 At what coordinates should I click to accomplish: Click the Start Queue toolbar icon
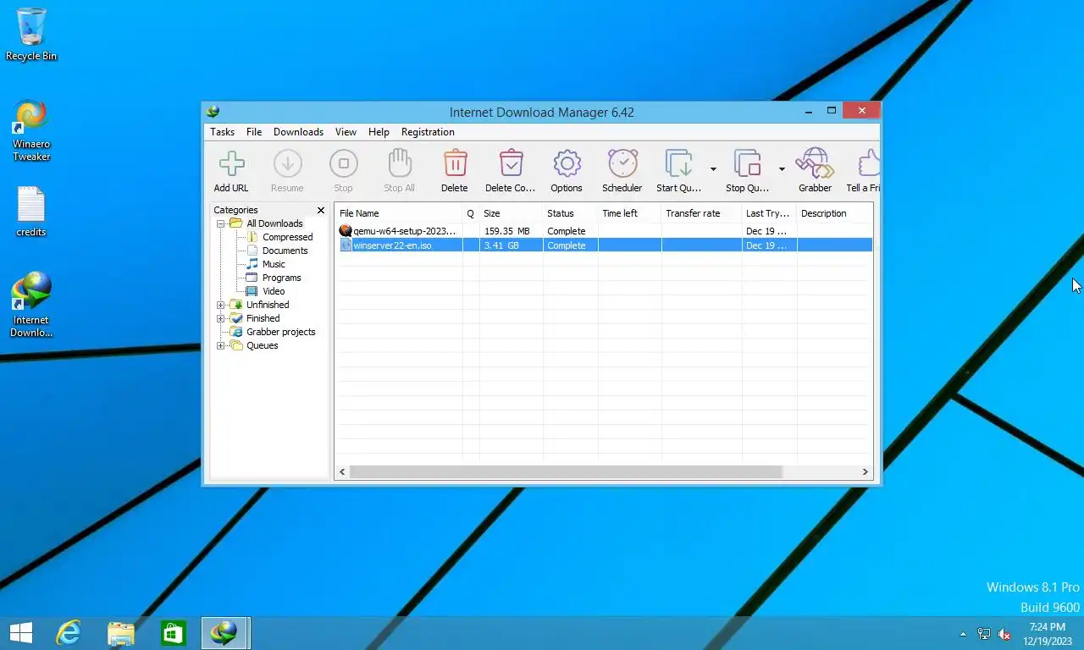point(679,163)
